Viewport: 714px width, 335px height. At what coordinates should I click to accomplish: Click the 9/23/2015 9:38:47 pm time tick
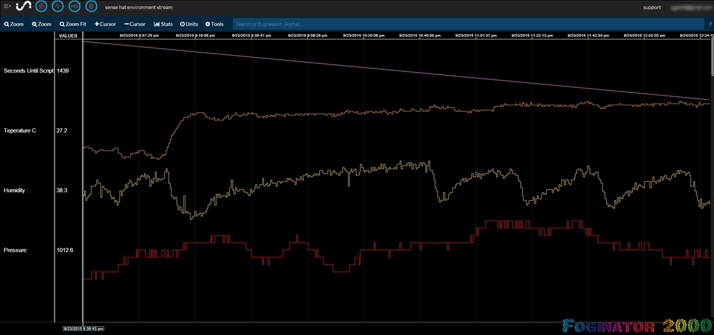click(x=251, y=35)
